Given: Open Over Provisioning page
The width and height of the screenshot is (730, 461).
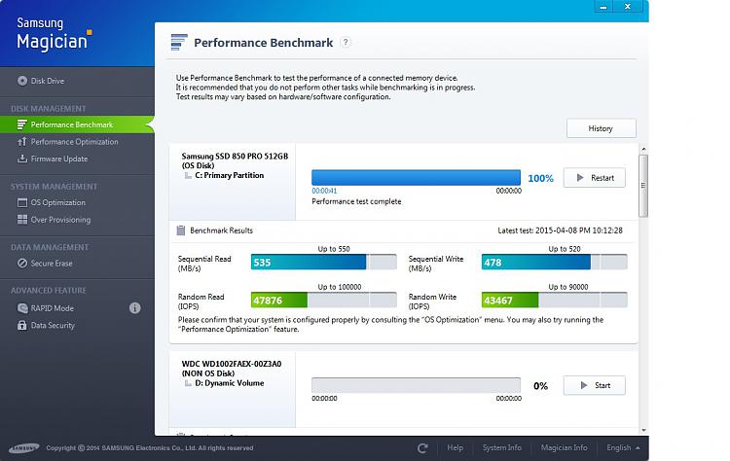Looking at the screenshot, I should click(60, 220).
